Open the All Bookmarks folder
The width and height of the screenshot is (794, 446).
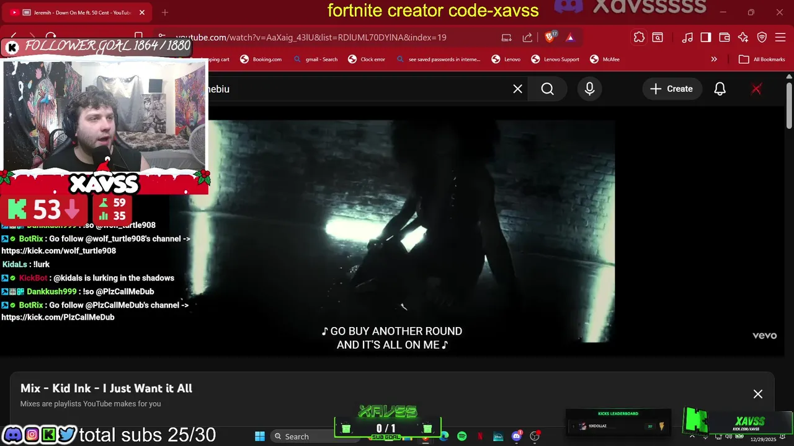pos(762,59)
